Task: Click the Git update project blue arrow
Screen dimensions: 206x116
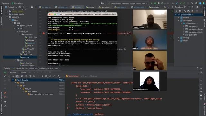Action: tap(177, 3)
